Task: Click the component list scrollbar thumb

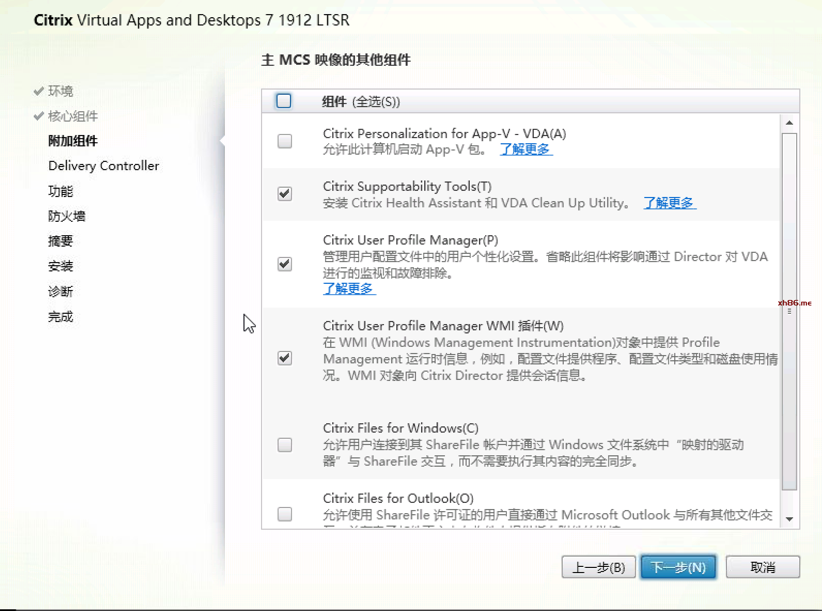Action: [789, 311]
